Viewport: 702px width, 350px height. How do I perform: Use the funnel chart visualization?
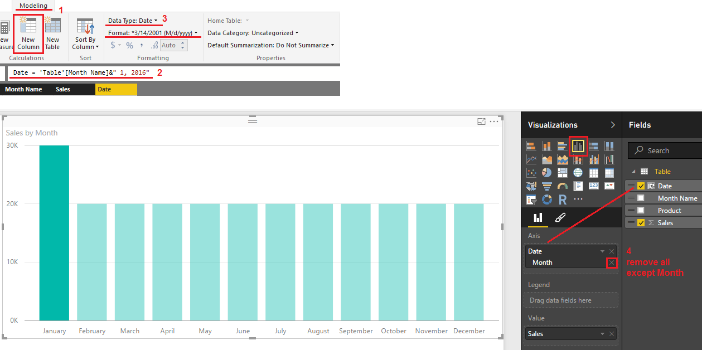(547, 186)
